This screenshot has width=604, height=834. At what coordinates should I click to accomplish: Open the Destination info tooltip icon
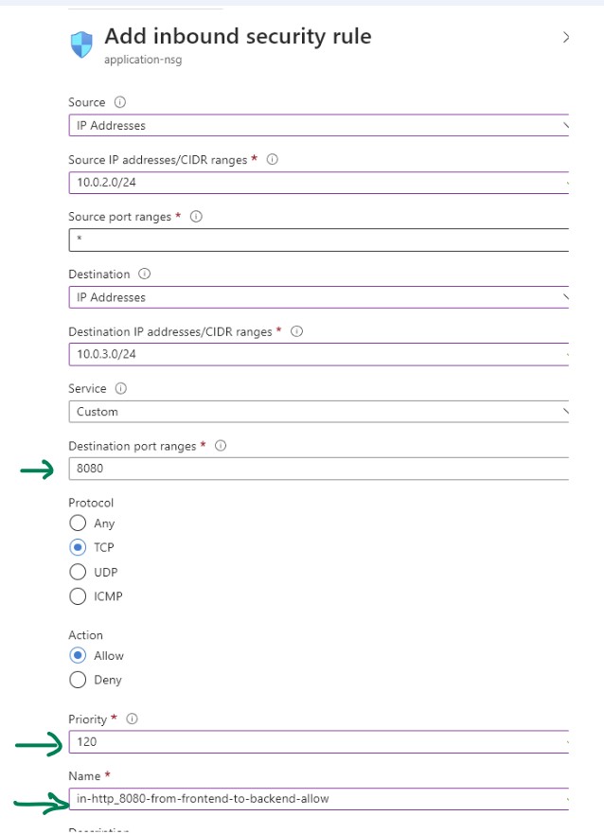pos(144,274)
